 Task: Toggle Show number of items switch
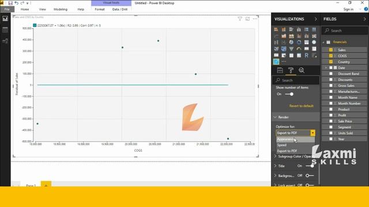[x=289, y=94]
